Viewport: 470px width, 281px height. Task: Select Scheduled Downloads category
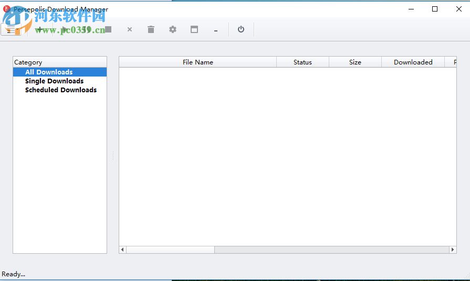(x=60, y=90)
